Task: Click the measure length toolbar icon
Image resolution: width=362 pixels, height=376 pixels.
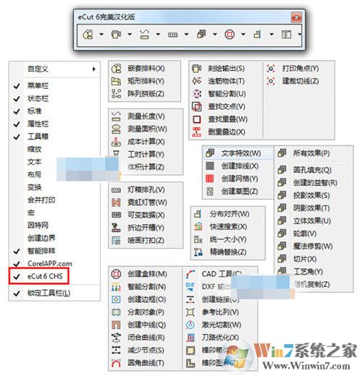Action: click(x=145, y=35)
